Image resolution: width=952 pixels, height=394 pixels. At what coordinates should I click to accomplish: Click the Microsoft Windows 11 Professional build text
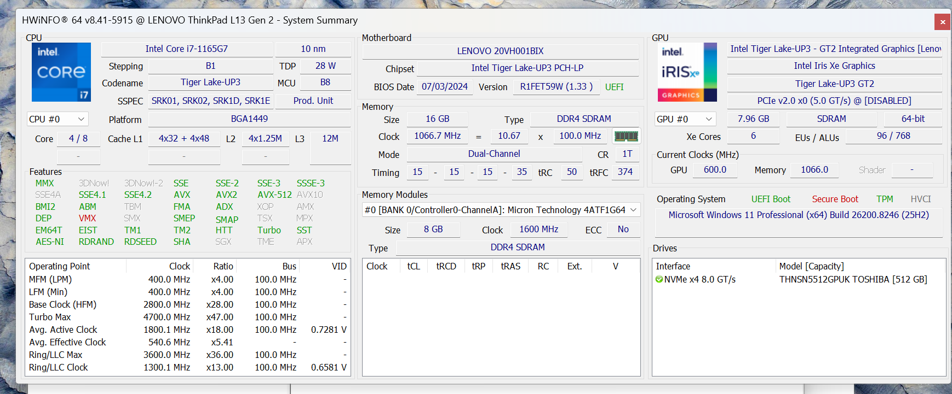click(799, 215)
